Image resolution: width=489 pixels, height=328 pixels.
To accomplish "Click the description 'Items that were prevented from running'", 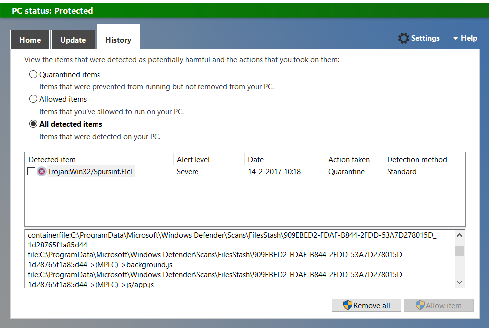I will pyautogui.click(x=156, y=87).
